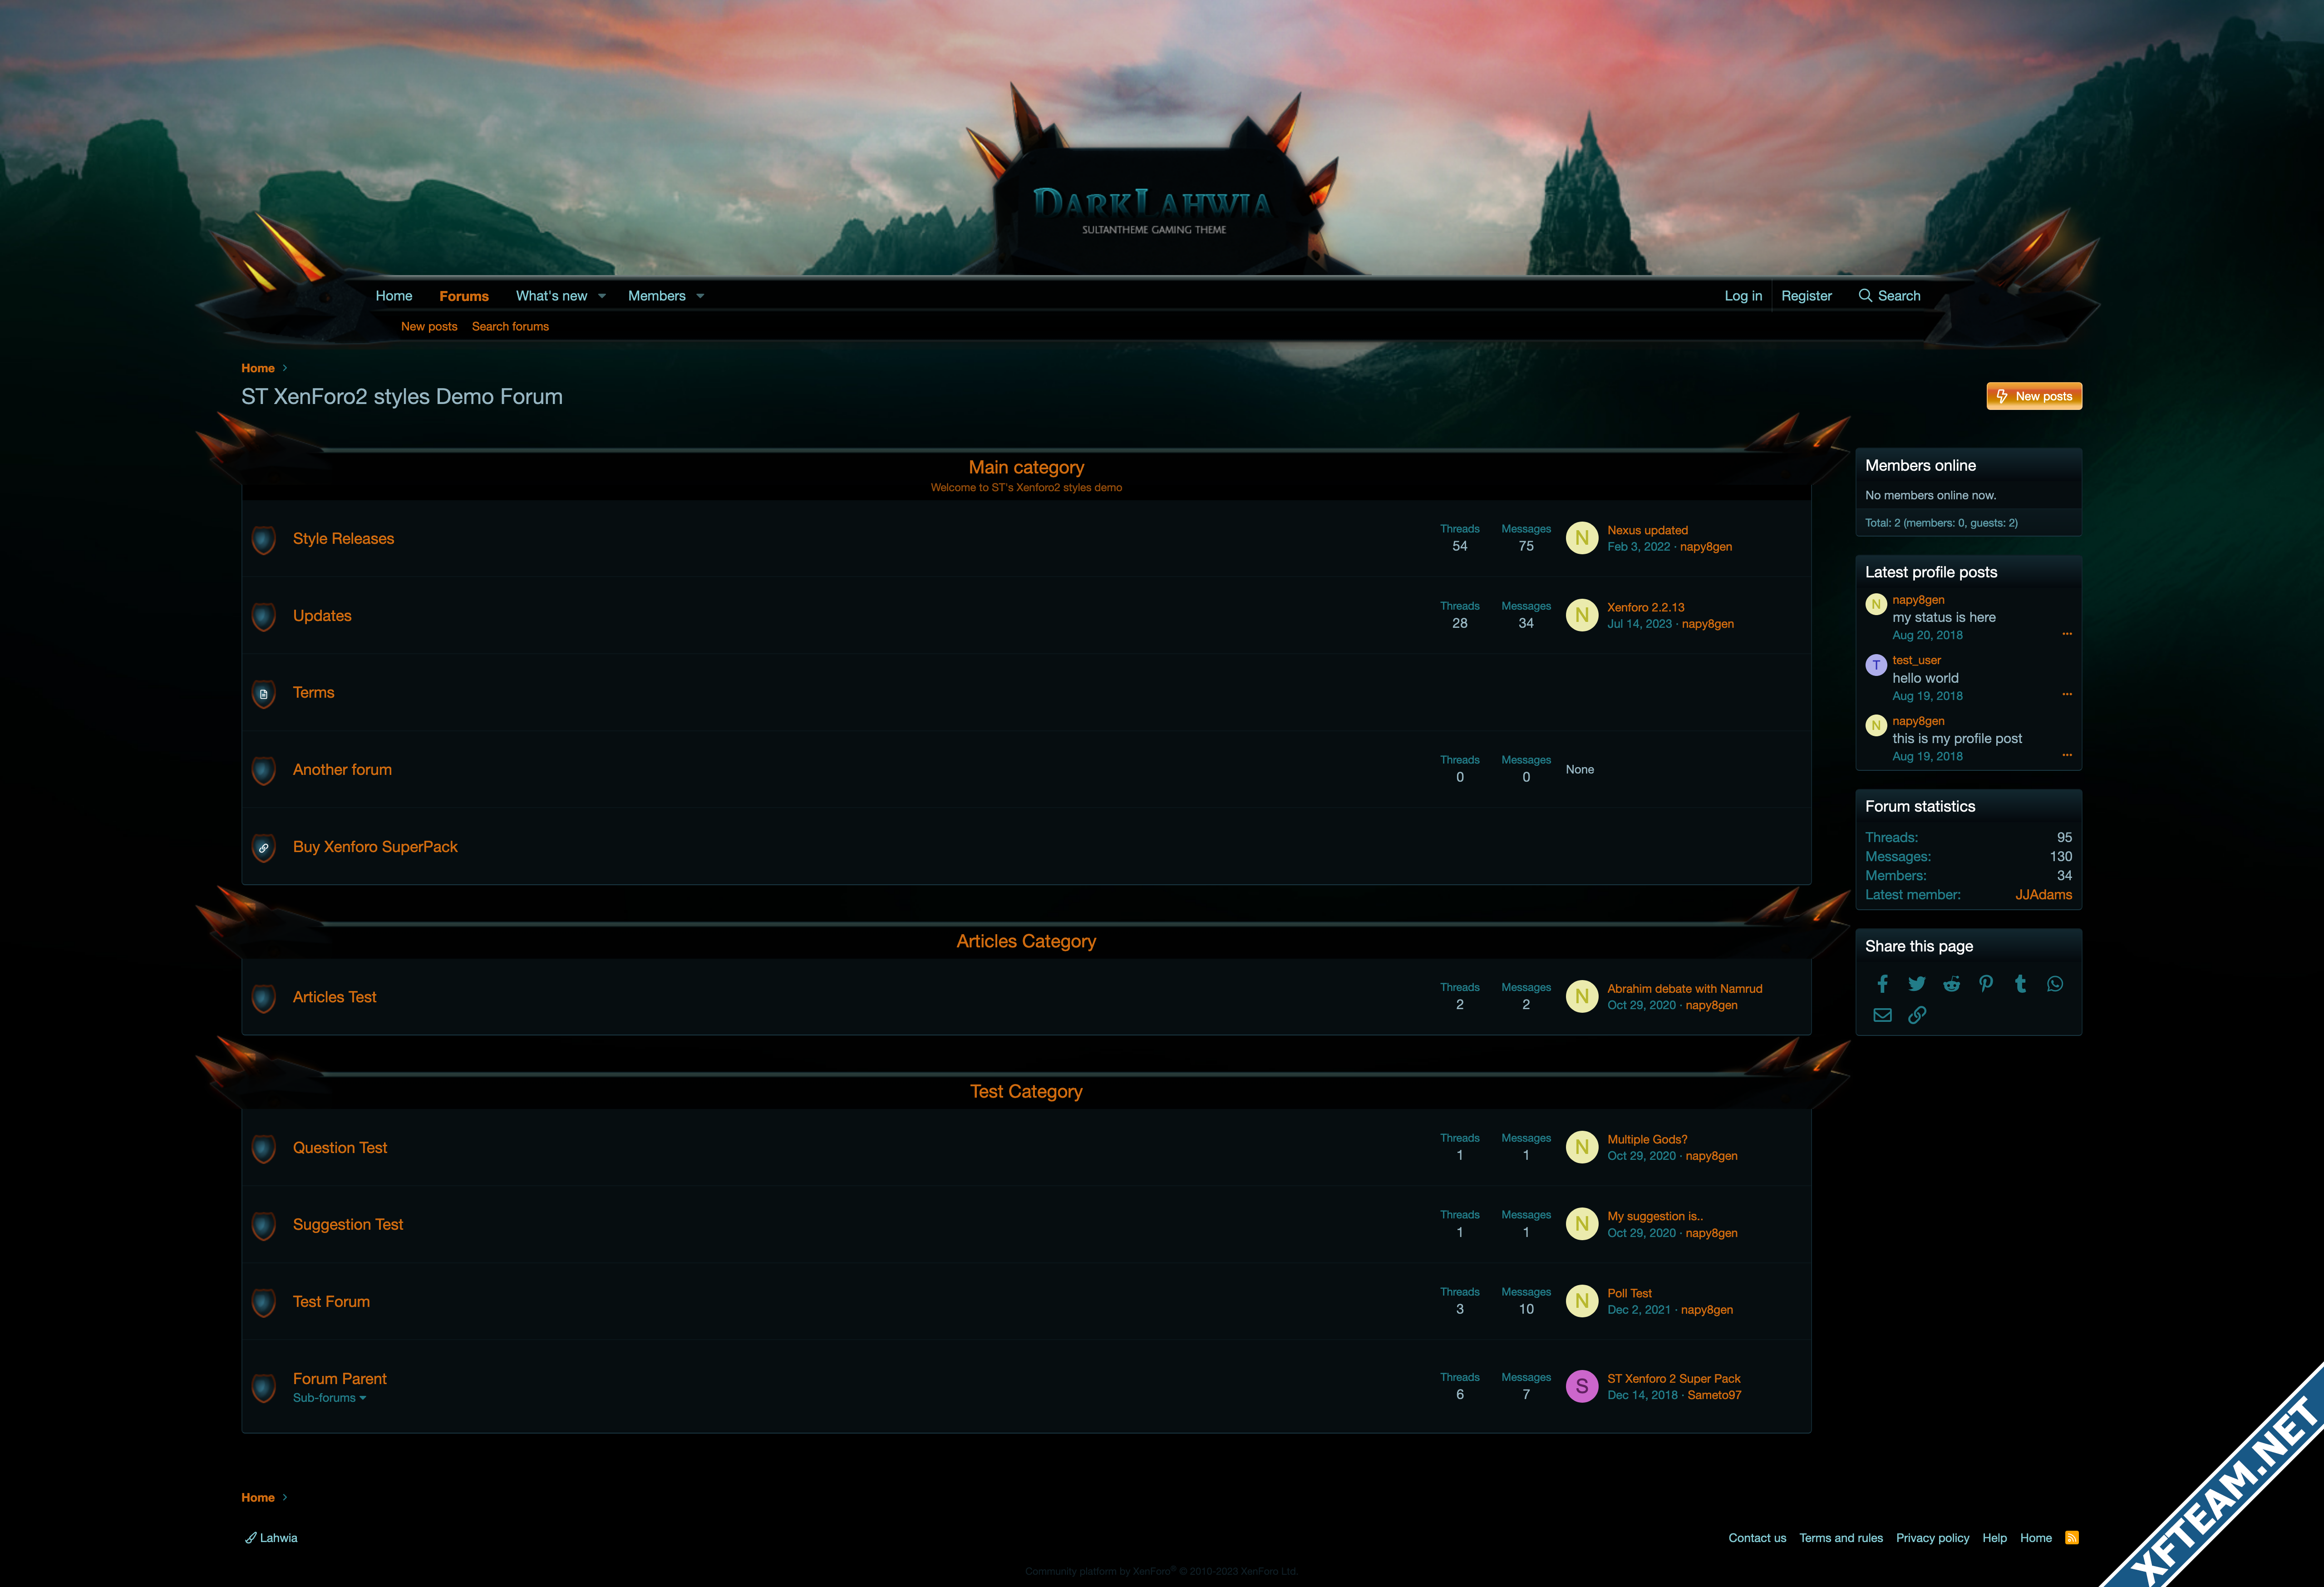Click the Buy Xenforo SuperPack link icon
The width and height of the screenshot is (2324, 1587).
pos(264,848)
